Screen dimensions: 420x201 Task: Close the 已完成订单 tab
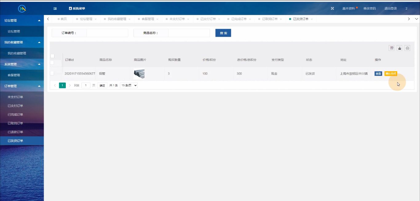tap(250, 19)
